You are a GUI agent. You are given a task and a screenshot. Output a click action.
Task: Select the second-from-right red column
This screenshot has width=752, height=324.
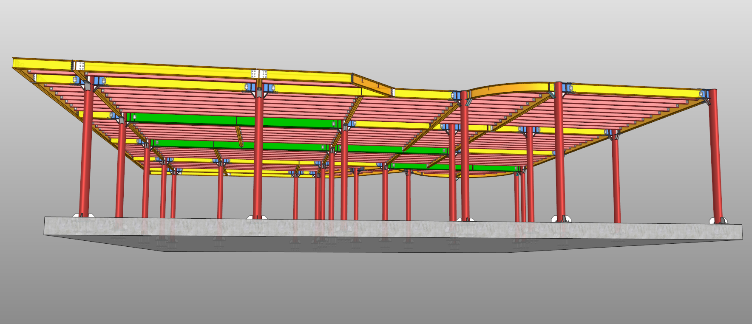[616, 178]
